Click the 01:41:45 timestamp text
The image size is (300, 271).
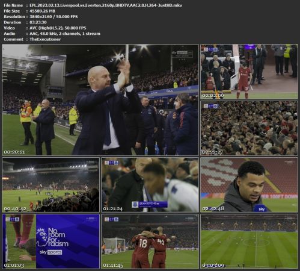point(113,266)
